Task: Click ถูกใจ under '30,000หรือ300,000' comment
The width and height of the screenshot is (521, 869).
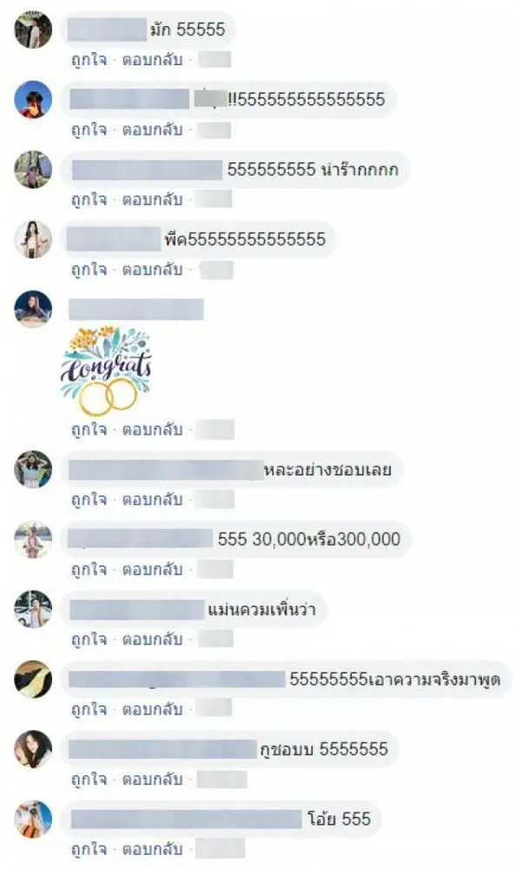Action: point(89,570)
